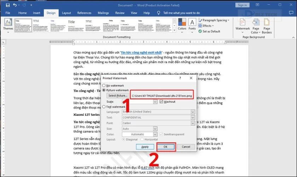Open the Page Color palette
Image resolution: width=297 pixels, height=177 pixels.
[256, 25]
